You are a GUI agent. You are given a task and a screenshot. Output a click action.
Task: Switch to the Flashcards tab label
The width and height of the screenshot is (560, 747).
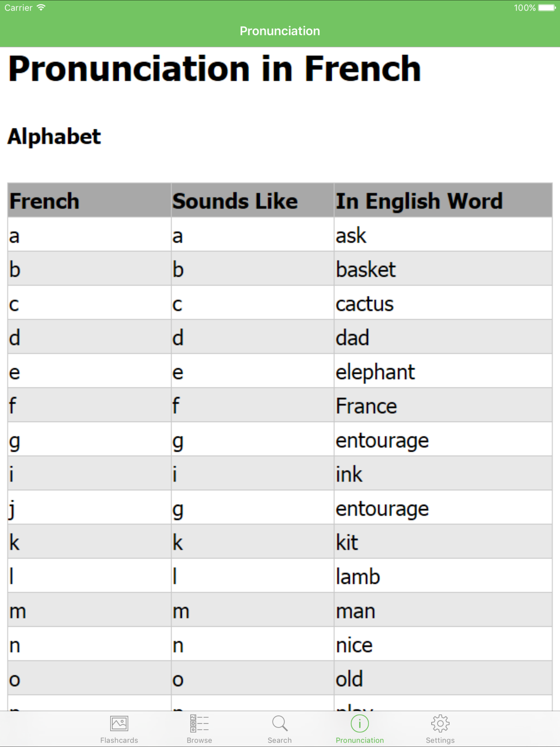119,740
